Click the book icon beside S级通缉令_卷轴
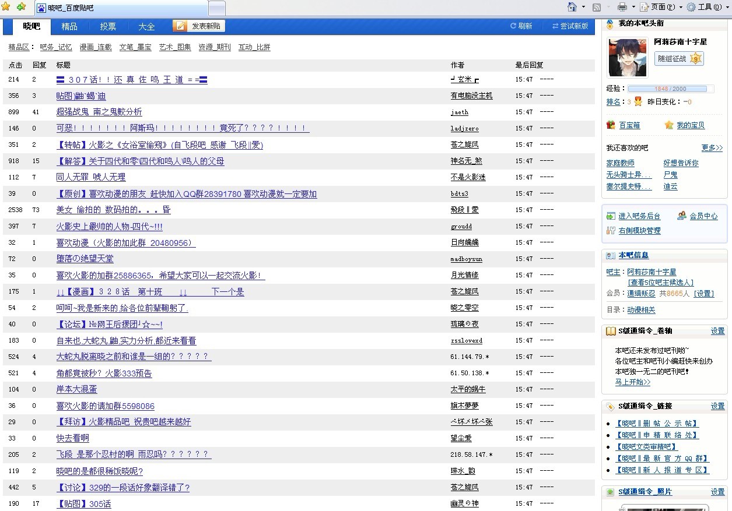 point(611,331)
